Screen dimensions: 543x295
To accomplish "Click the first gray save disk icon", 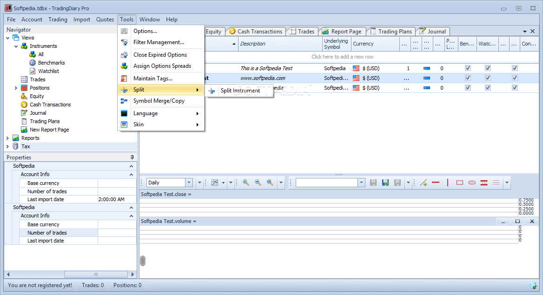I will 373,183.
